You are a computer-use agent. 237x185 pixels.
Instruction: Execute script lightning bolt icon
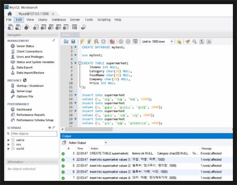(82, 41)
